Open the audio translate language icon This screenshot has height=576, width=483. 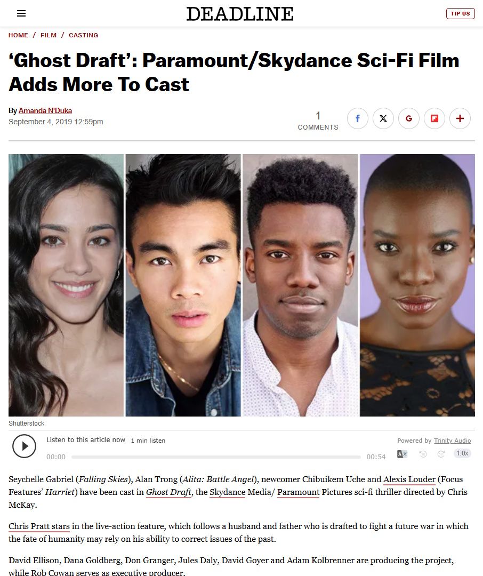click(x=402, y=454)
